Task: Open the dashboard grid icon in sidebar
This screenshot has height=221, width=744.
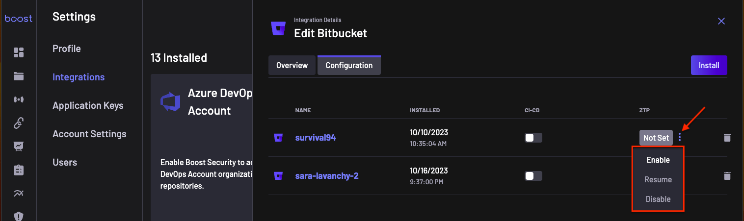Action: click(x=19, y=52)
